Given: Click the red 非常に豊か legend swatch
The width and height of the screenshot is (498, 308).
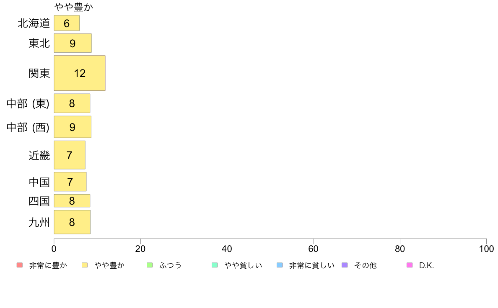Looking at the screenshot, I should pos(20,265).
